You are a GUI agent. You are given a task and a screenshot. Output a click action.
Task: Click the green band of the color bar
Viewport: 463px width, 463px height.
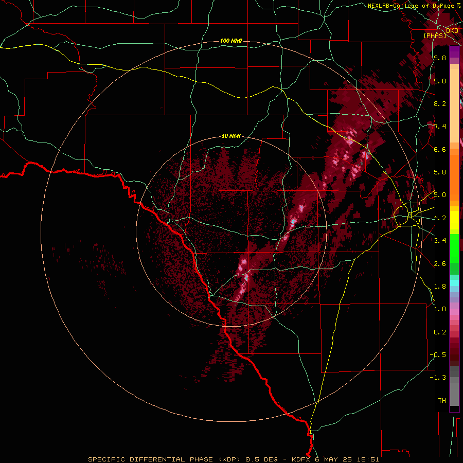[454, 254]
